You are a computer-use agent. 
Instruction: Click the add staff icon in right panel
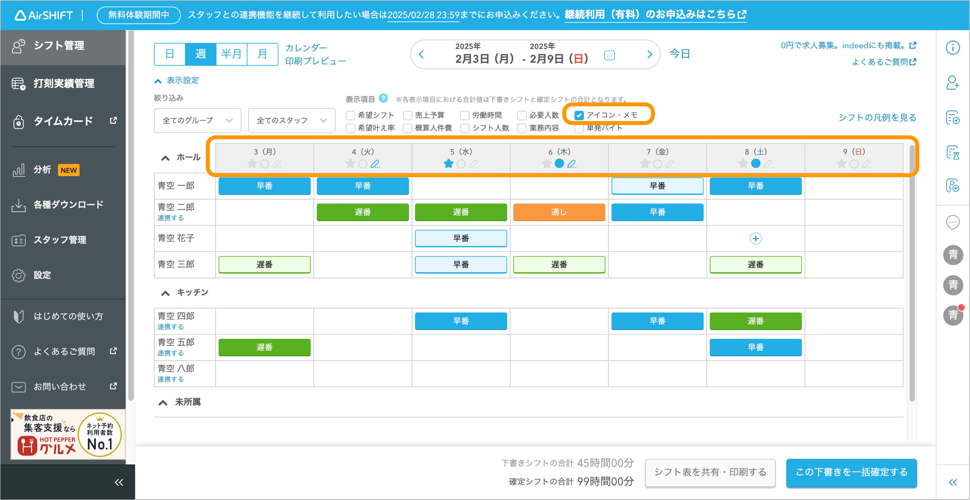click(x=953, y=83)
